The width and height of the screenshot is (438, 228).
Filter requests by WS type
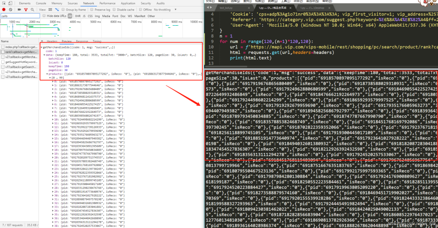pos(130,16)
